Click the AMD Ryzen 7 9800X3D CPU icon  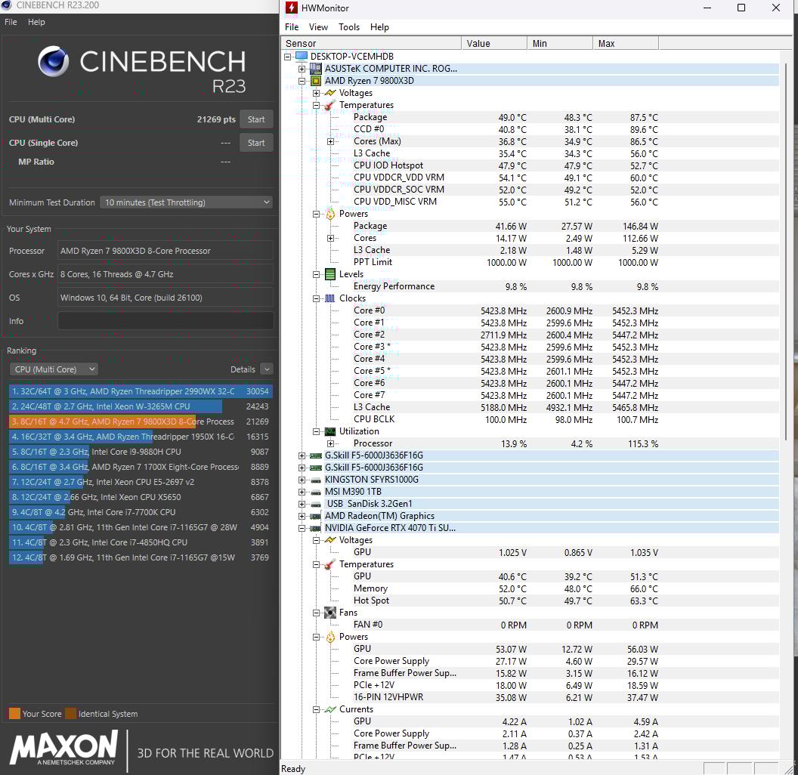[x=315, y=81]
